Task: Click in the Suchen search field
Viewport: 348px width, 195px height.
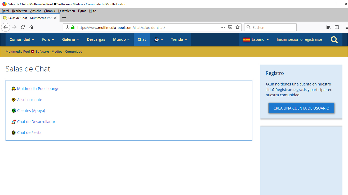Action: pos(273,27)
